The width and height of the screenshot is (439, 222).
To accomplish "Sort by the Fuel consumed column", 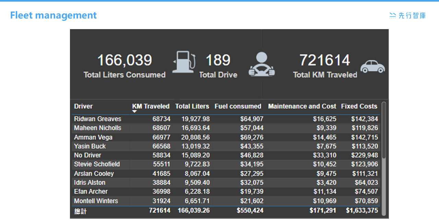I will tap(238, 106).
